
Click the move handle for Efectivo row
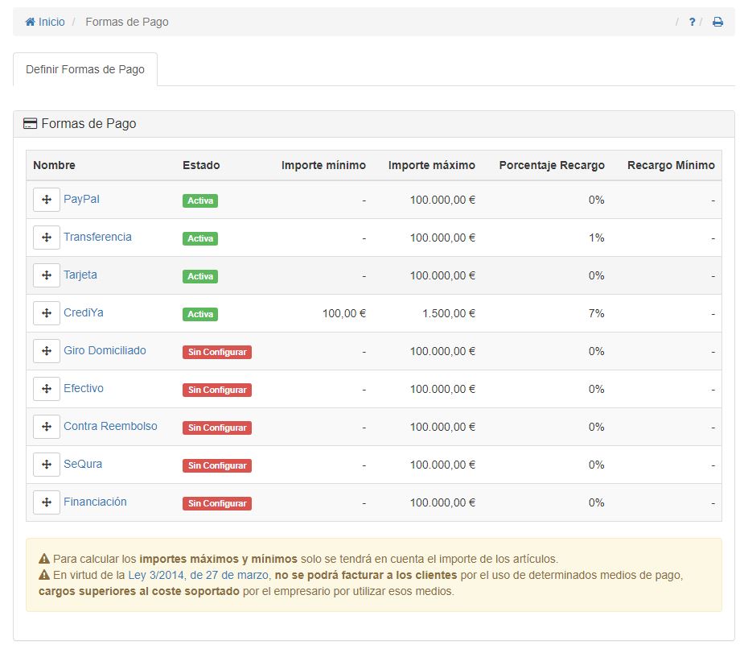(47, 389)
